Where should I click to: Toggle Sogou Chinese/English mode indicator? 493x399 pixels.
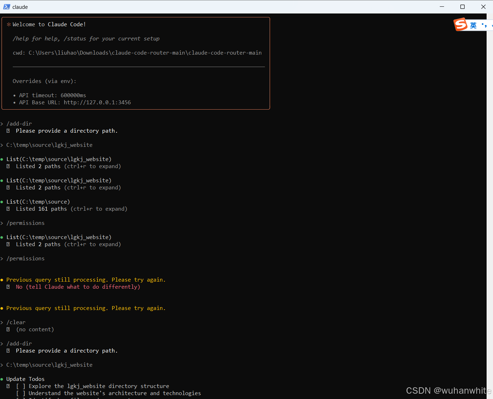[x=473, y=25]
